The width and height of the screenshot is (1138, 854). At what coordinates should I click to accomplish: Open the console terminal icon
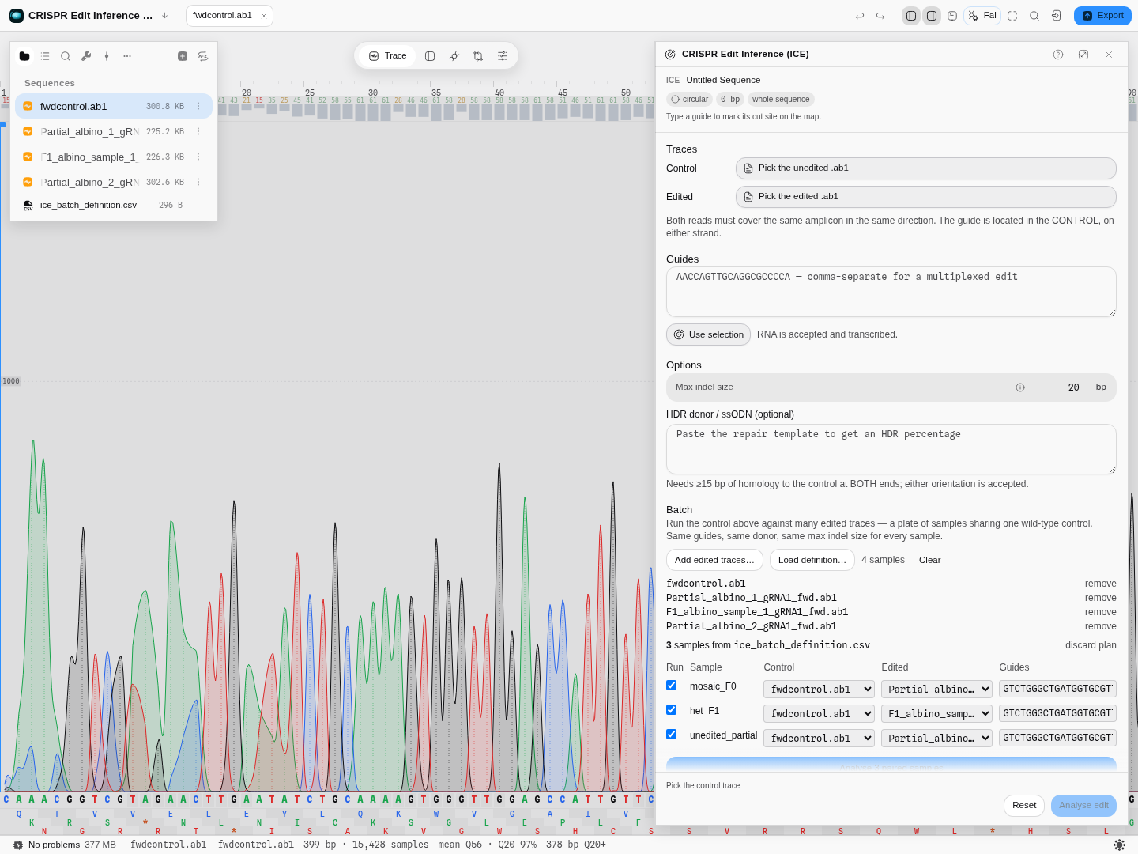952,16
